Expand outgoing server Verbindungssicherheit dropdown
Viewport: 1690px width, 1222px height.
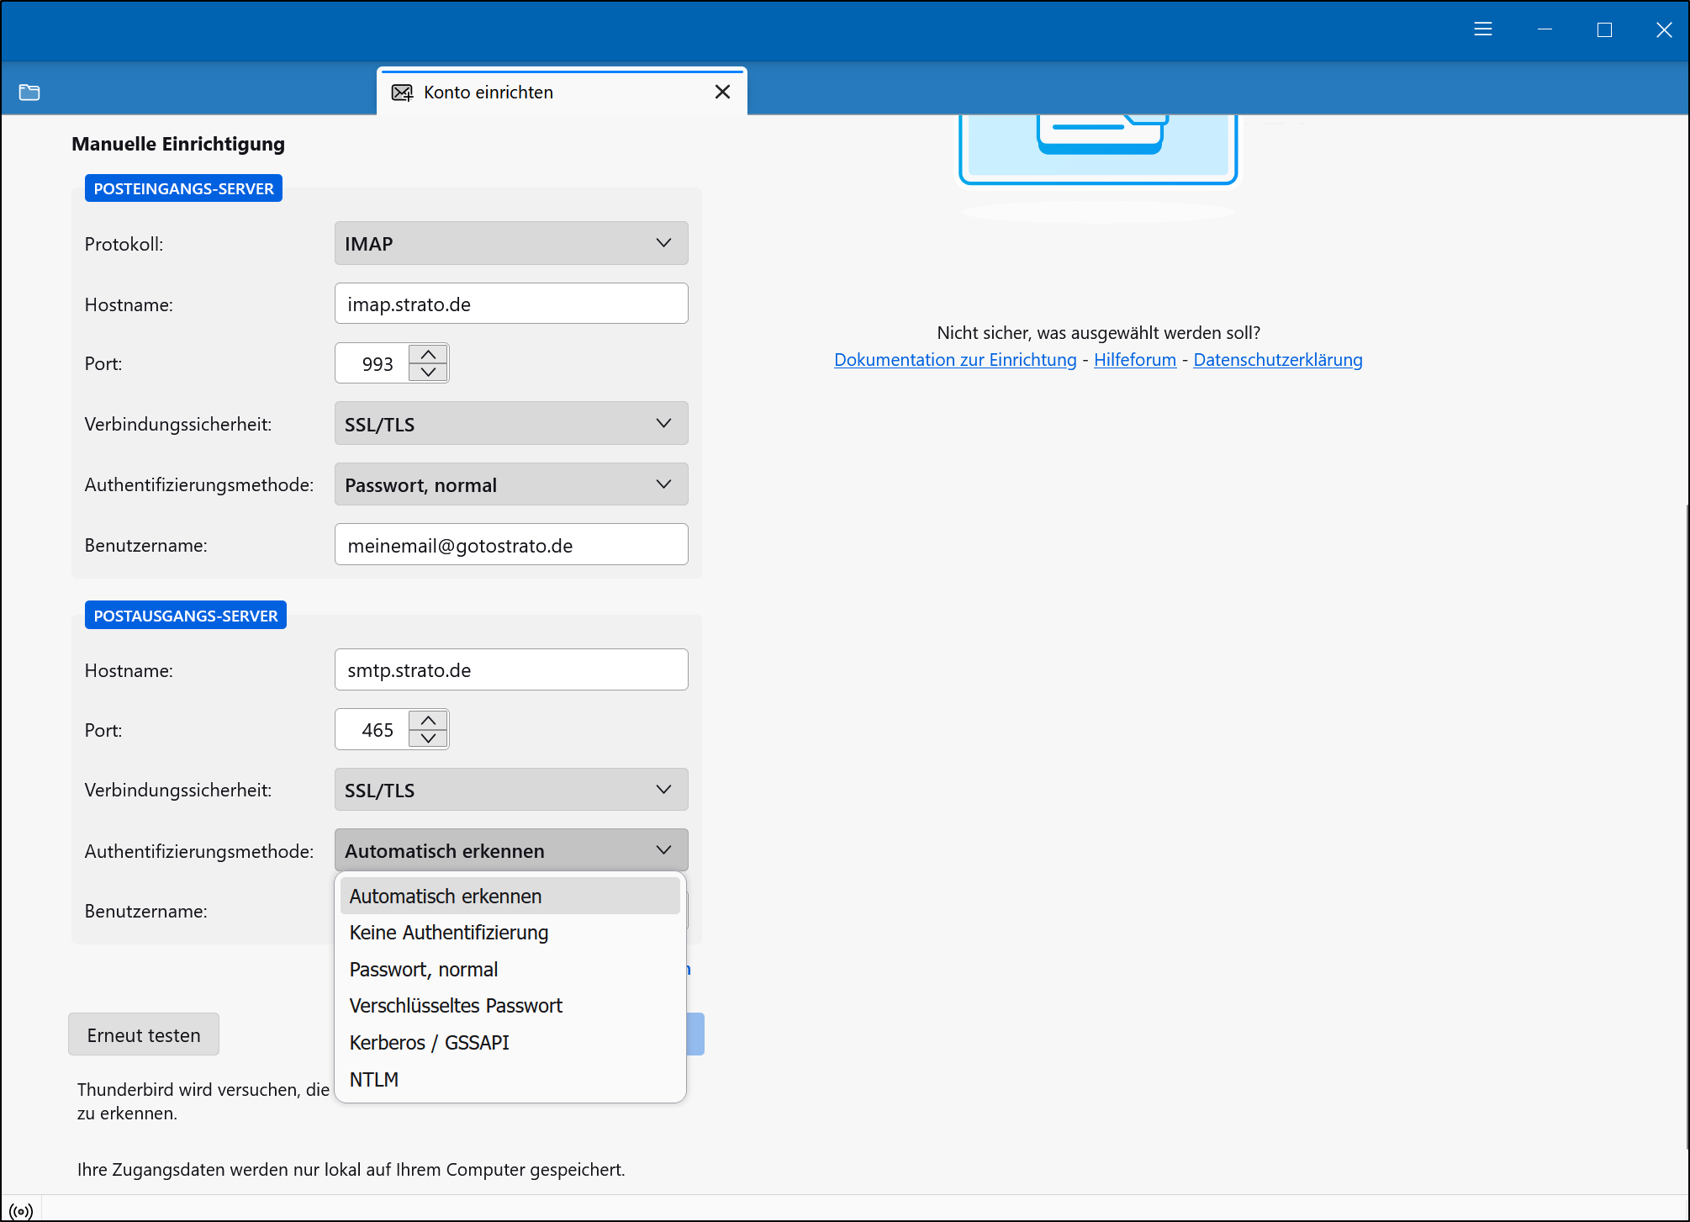(510, 790)
